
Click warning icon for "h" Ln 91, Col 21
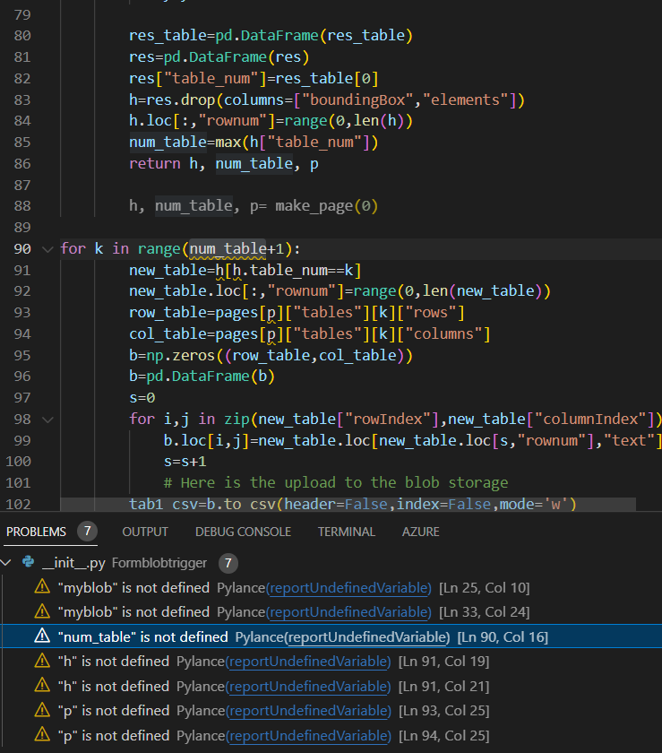click(42, 685)
